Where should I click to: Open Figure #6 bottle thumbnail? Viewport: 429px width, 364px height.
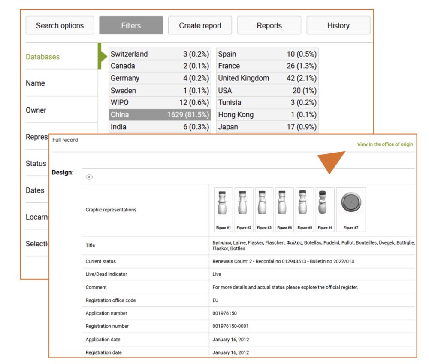click(x=325, y=209)
